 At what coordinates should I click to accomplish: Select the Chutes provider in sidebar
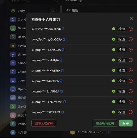pyautogui.click(x=18, y=72)
